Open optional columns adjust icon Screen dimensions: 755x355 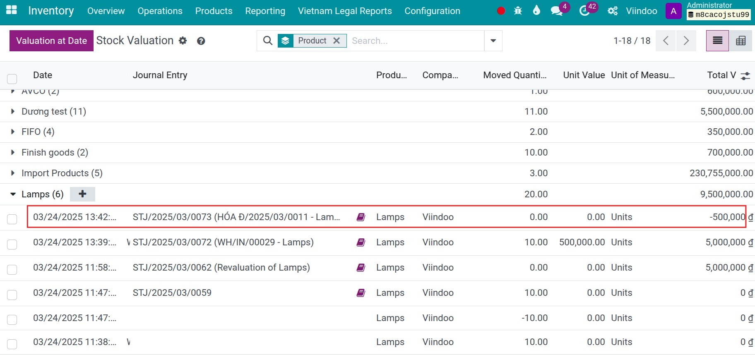(x=745, y=76)
